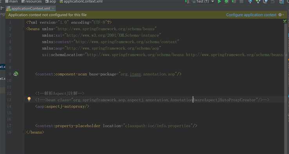Run with coverage icon in toolbar
This screenshot has width=289, height=154.
click(234, 2)
